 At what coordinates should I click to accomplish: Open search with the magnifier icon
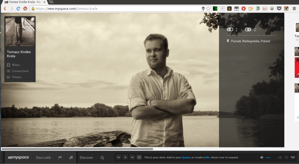click(x=102, y=158)
